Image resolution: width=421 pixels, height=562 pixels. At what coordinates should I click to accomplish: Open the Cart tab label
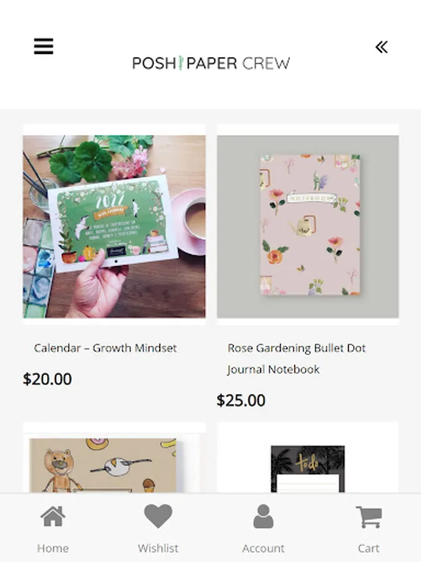click(369, 548)
